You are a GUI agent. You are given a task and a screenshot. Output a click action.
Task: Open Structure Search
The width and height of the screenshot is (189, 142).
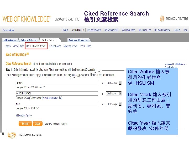tap(54, 46)
